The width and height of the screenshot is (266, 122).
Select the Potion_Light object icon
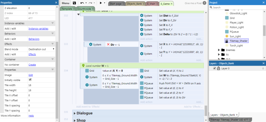pyautogui.click(x=227, y=27)
